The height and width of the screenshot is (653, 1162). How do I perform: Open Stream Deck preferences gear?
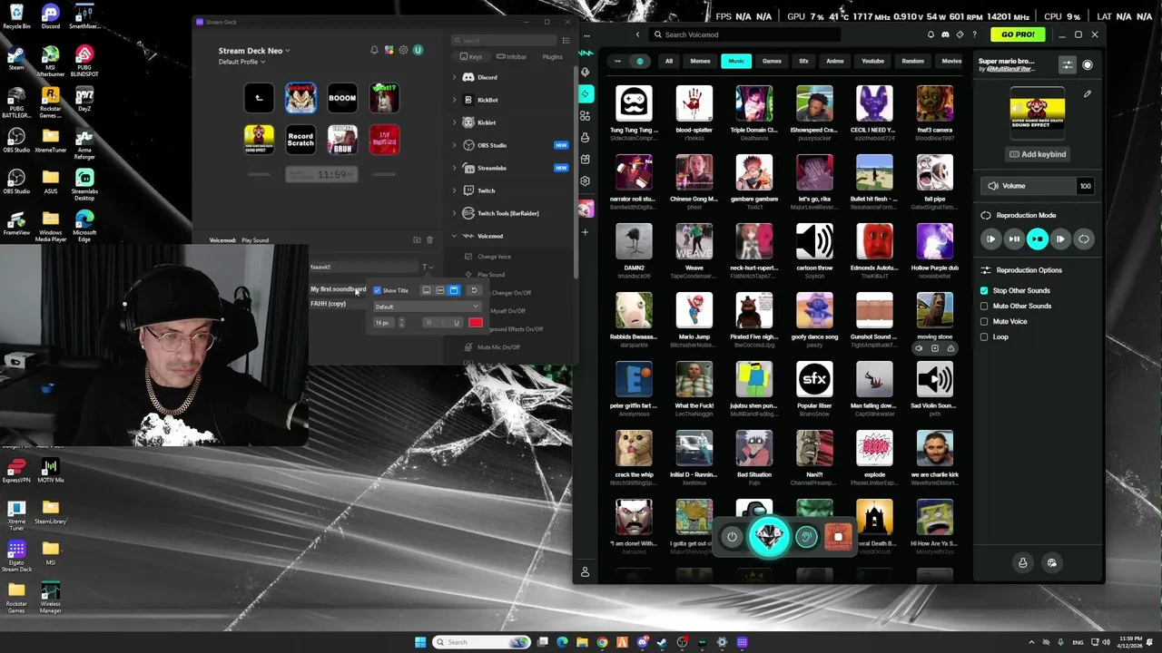pos(403,50)
